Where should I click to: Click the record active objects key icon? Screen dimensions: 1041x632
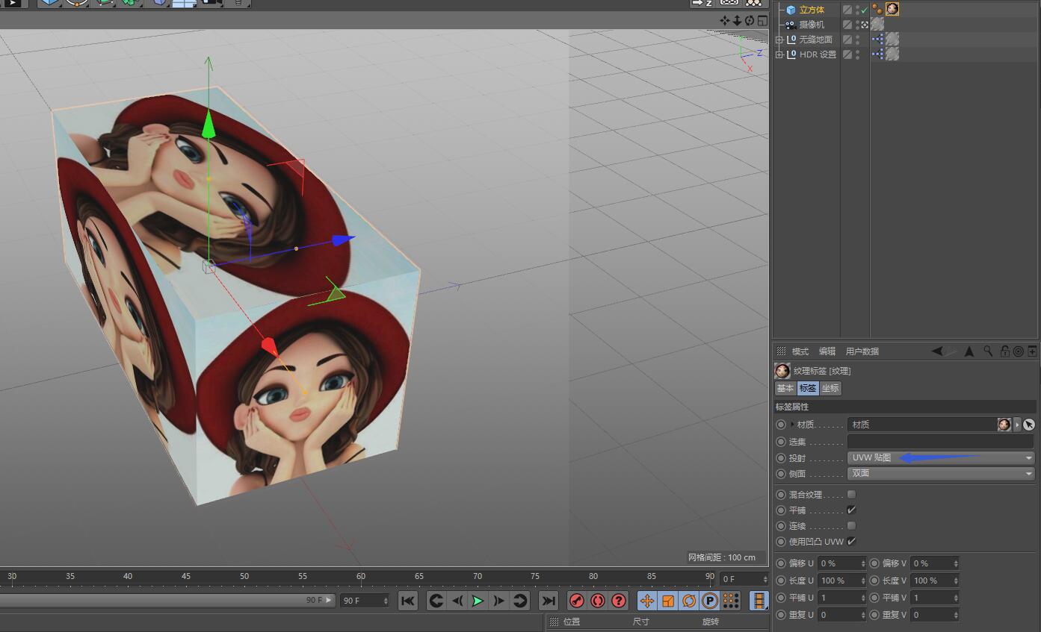point(577,601)
